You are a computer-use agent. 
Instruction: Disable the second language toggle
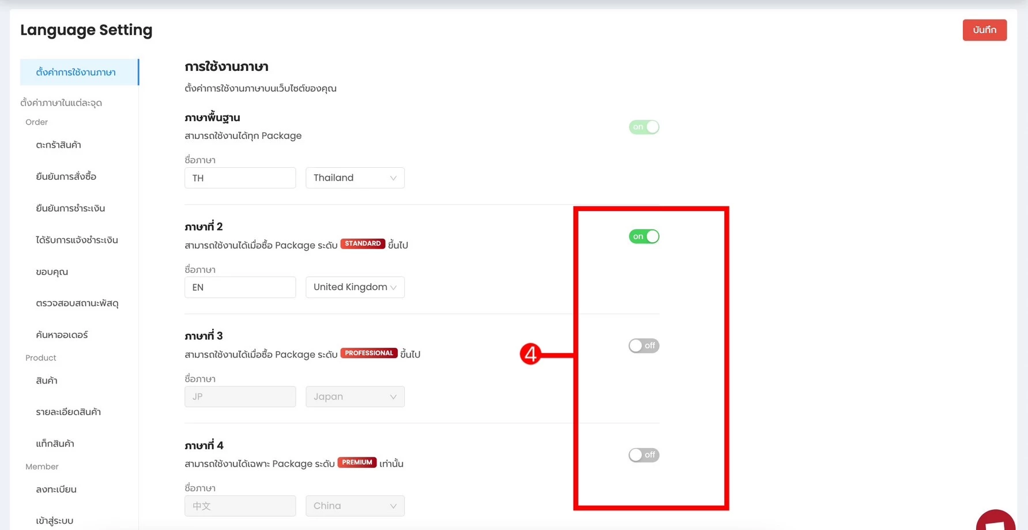(x=643, y=236)
